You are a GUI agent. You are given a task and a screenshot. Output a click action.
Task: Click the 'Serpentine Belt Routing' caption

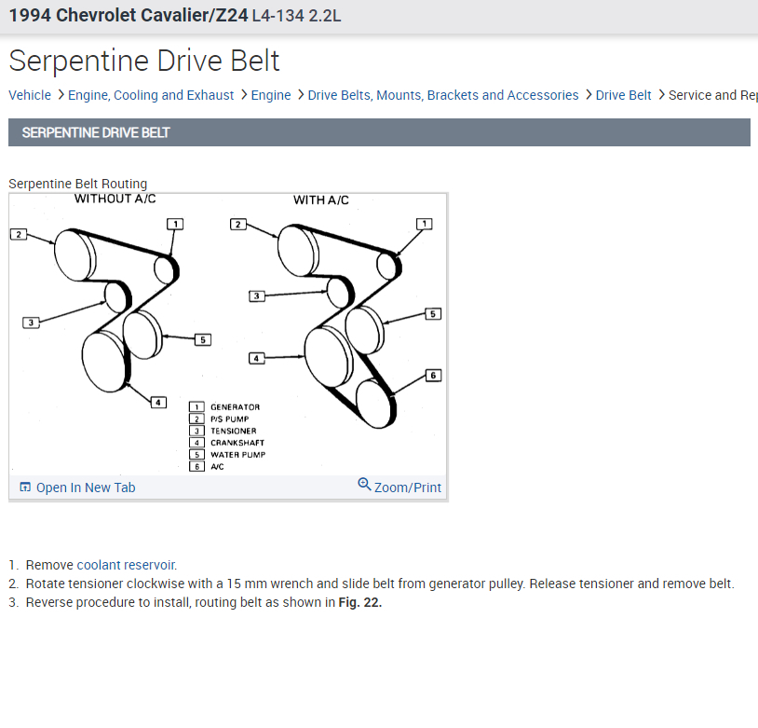tap(78, 184)
